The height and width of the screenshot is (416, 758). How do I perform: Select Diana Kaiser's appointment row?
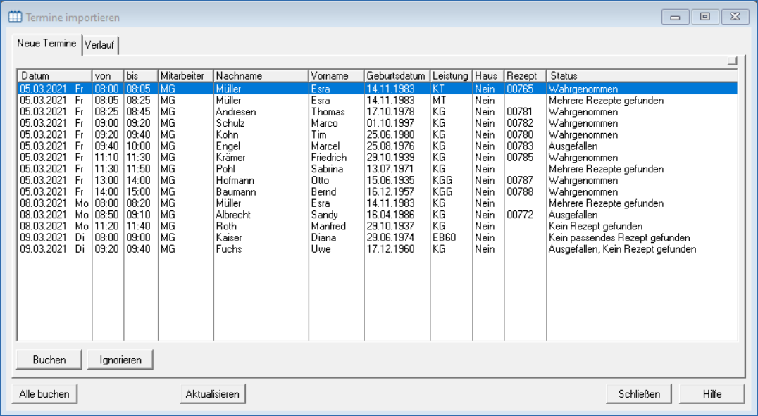[x=282, y=237]
